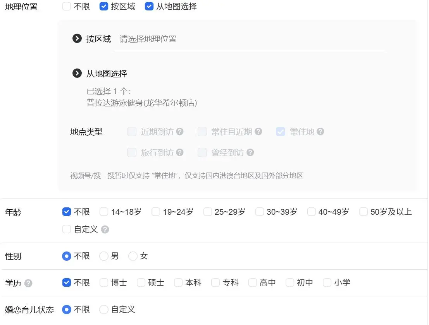This screenshot has width=429, height=325.
Task: Uncheck the 从地图选择 checkbox
Action: point(149,6)
